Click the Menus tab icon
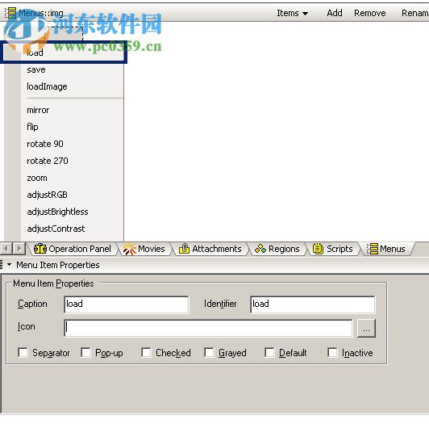The image size is (429, 424). pos(373,249)
